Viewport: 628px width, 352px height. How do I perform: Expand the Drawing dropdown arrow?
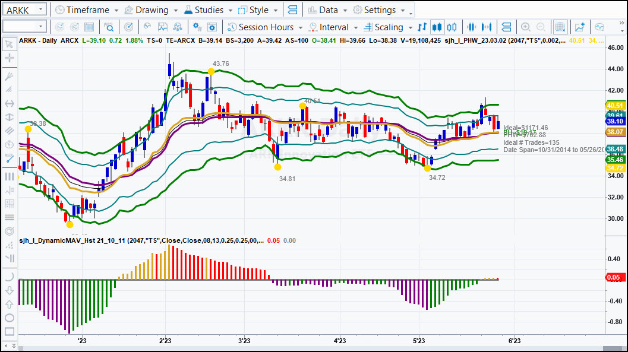click(175, 11)
